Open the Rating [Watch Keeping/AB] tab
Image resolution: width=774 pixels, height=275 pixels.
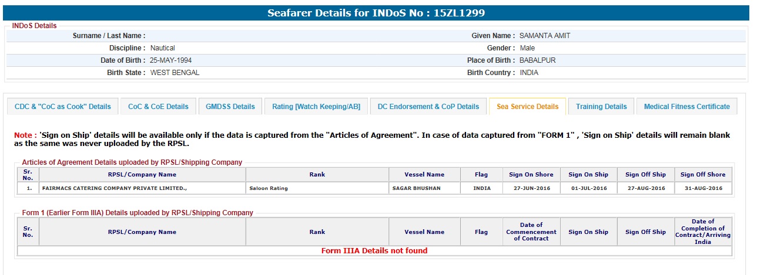point(316,107)
